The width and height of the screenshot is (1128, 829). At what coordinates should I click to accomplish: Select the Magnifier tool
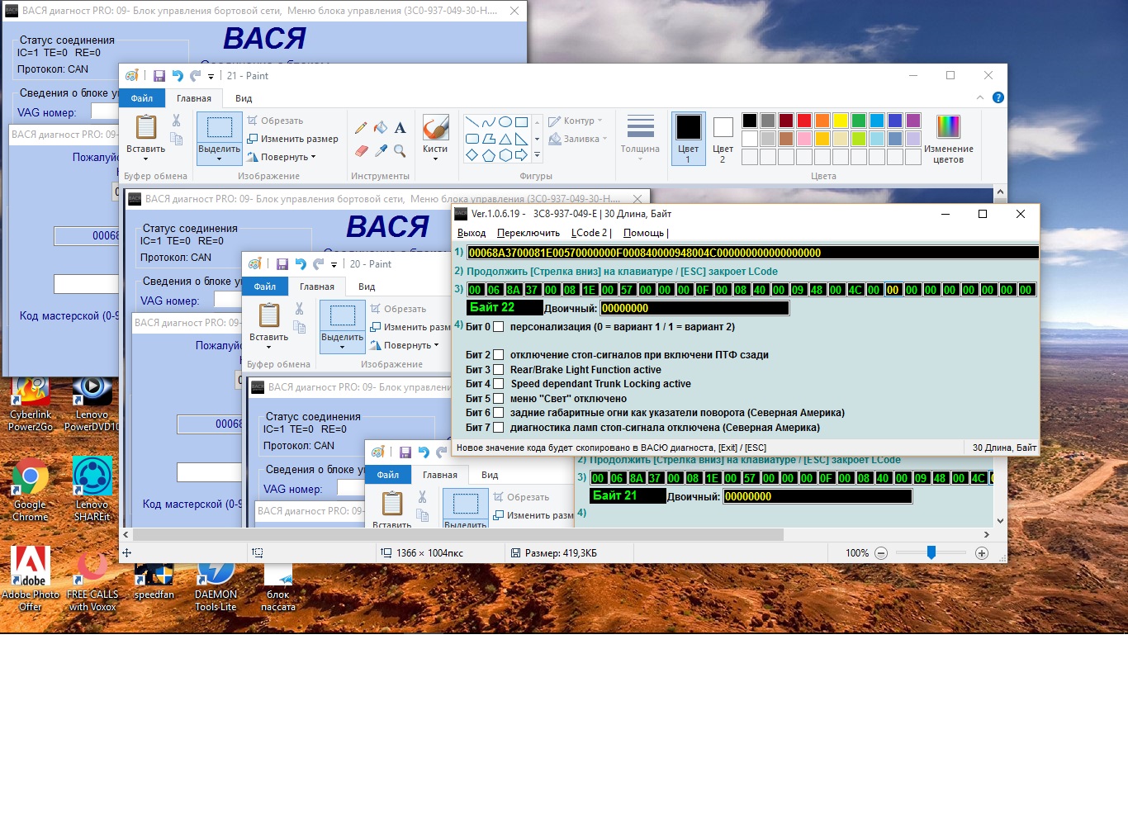tap(400, 151)
